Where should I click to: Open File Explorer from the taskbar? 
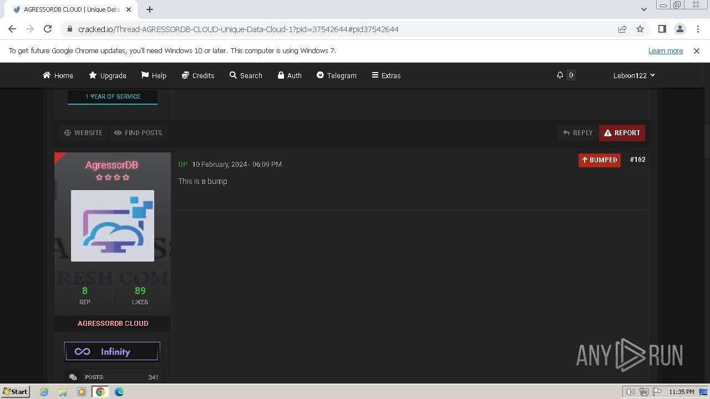click(63, 392)
